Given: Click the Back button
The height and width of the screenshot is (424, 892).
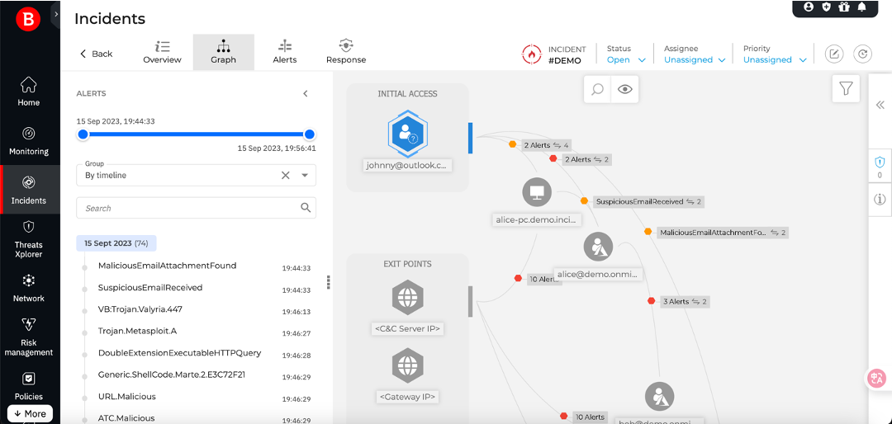Looking at the screenshot, I should click(96, 54).
